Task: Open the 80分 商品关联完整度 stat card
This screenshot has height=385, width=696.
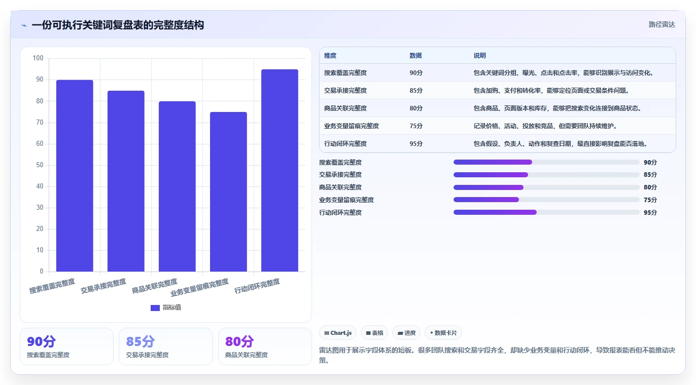Action: (265, 346)
